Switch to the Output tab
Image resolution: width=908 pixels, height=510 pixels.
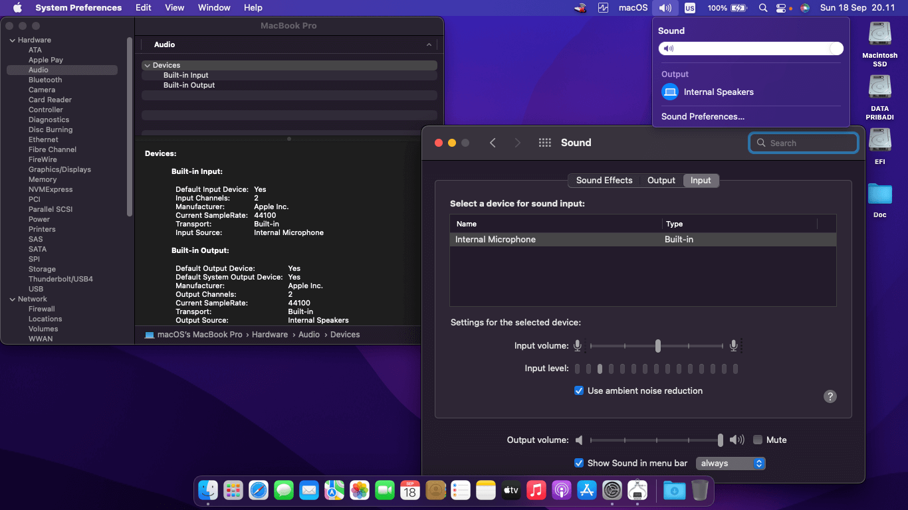coord(661,180)
